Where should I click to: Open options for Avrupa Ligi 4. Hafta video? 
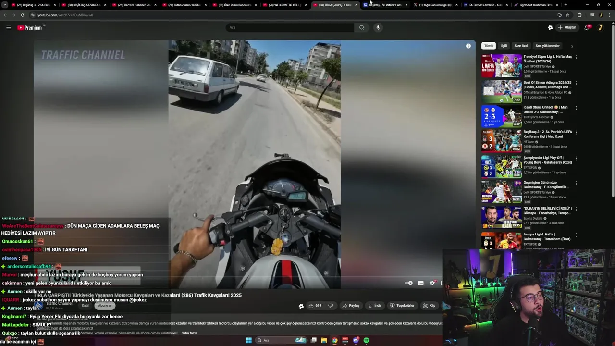pos(576,235)
